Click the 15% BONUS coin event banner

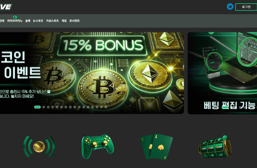click(92, 73)
